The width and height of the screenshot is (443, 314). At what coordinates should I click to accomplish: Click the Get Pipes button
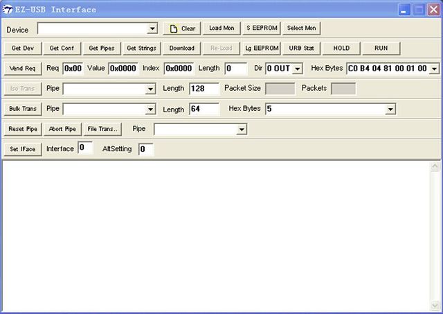(102, 49)
